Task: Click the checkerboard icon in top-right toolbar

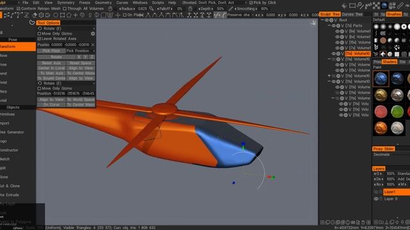Action: (376, 5)
